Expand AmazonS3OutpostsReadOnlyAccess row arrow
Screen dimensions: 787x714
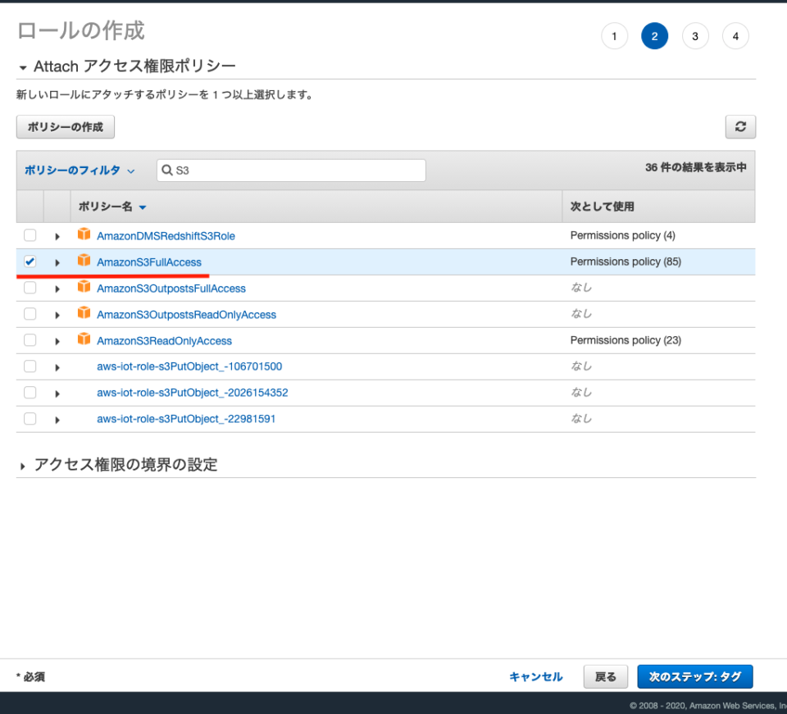57,315
